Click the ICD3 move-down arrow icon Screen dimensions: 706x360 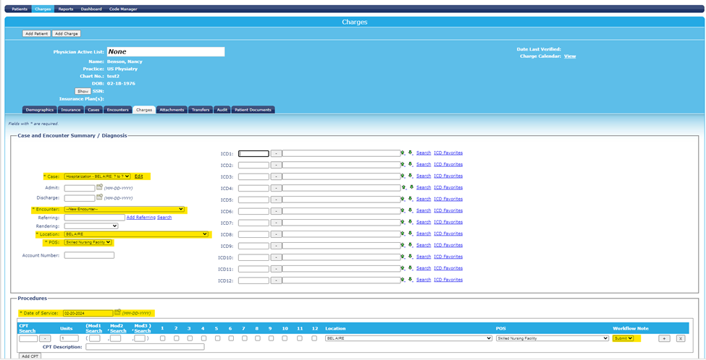pos(410,176)
